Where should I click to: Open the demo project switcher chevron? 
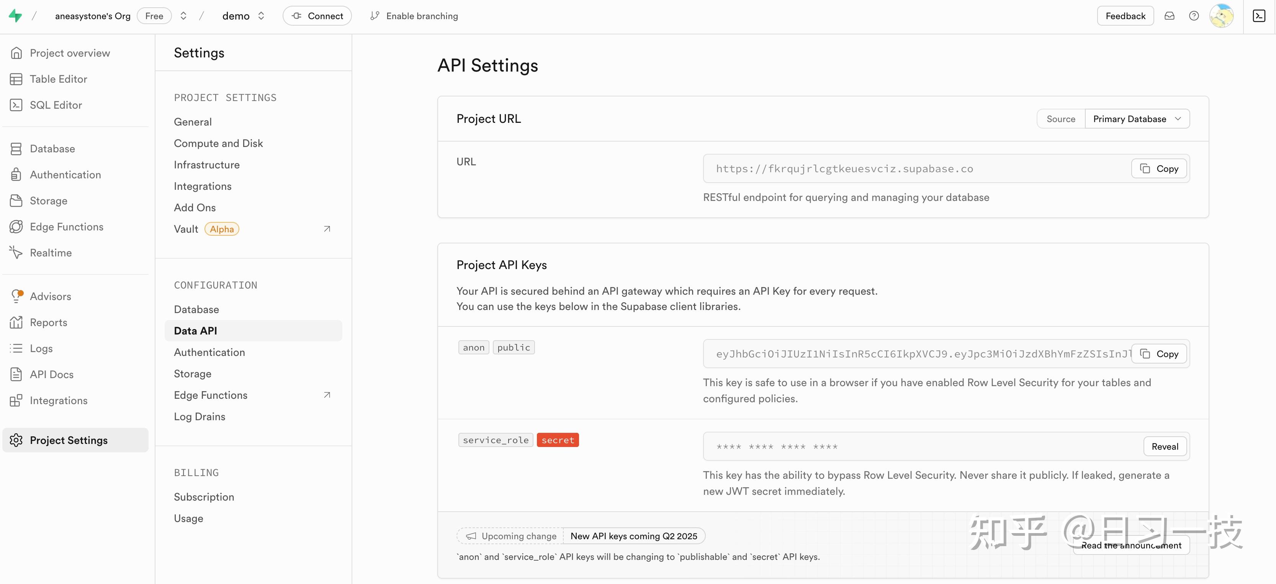[261, 15]
